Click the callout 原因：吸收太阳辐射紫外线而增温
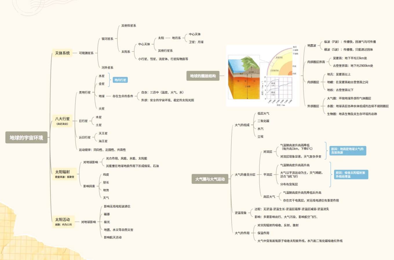The height and width of the screenshot is (260, 394). pyautogui.click(x=351, y=174)
